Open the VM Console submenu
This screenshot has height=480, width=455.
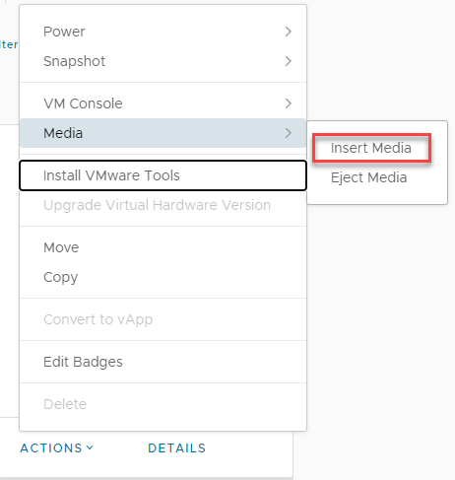click(x=162, y=103)
